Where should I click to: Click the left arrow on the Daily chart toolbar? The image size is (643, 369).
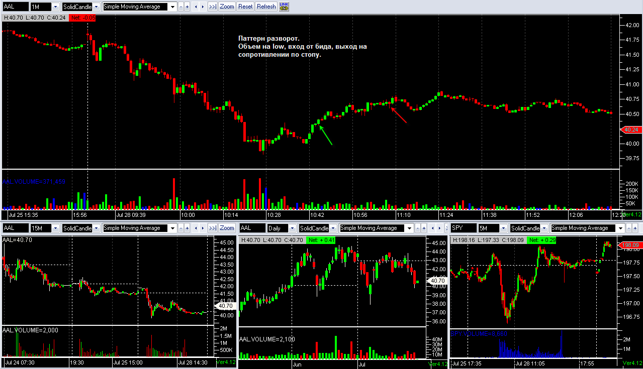433,228
